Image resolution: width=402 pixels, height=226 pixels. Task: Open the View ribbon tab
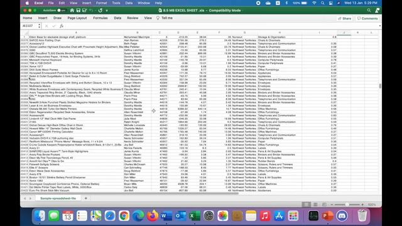[x=148, y=18]
